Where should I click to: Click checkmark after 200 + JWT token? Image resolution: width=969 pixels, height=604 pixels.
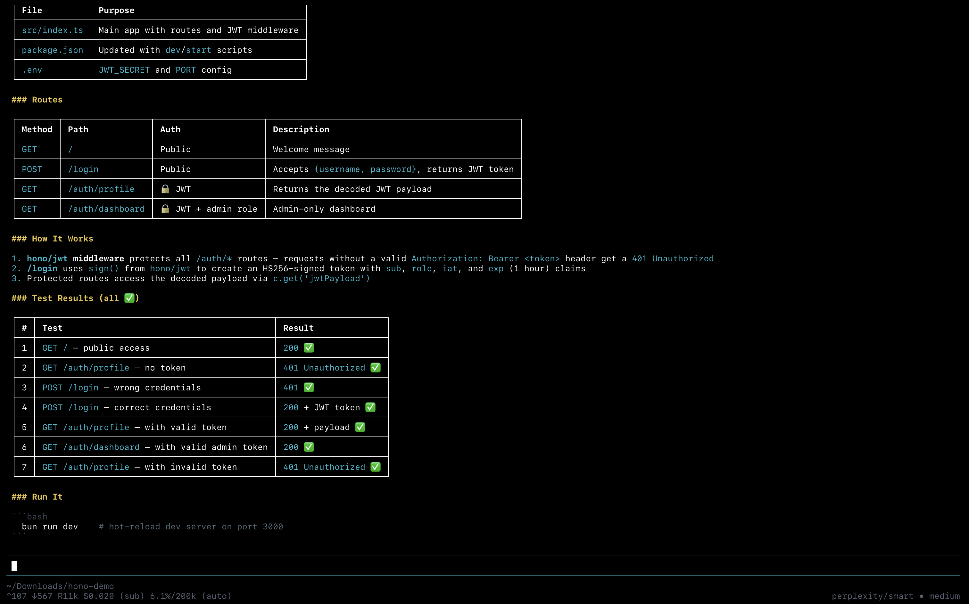click(370, 407)
